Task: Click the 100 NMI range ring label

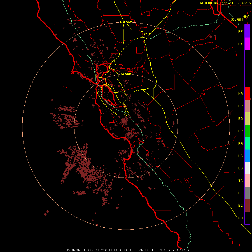Action: [x=126, y=22]
